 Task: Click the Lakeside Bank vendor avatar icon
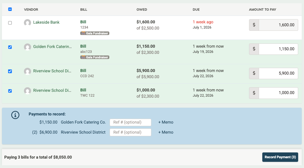tap(27, 23)
